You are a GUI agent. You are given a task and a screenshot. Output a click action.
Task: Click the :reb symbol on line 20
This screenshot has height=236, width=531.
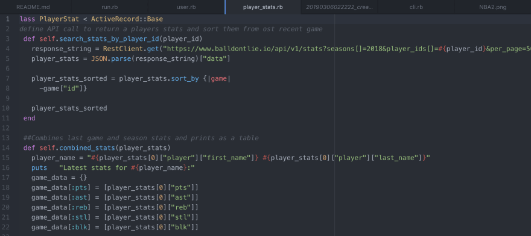pyautogui.click(x=79, y=207)
